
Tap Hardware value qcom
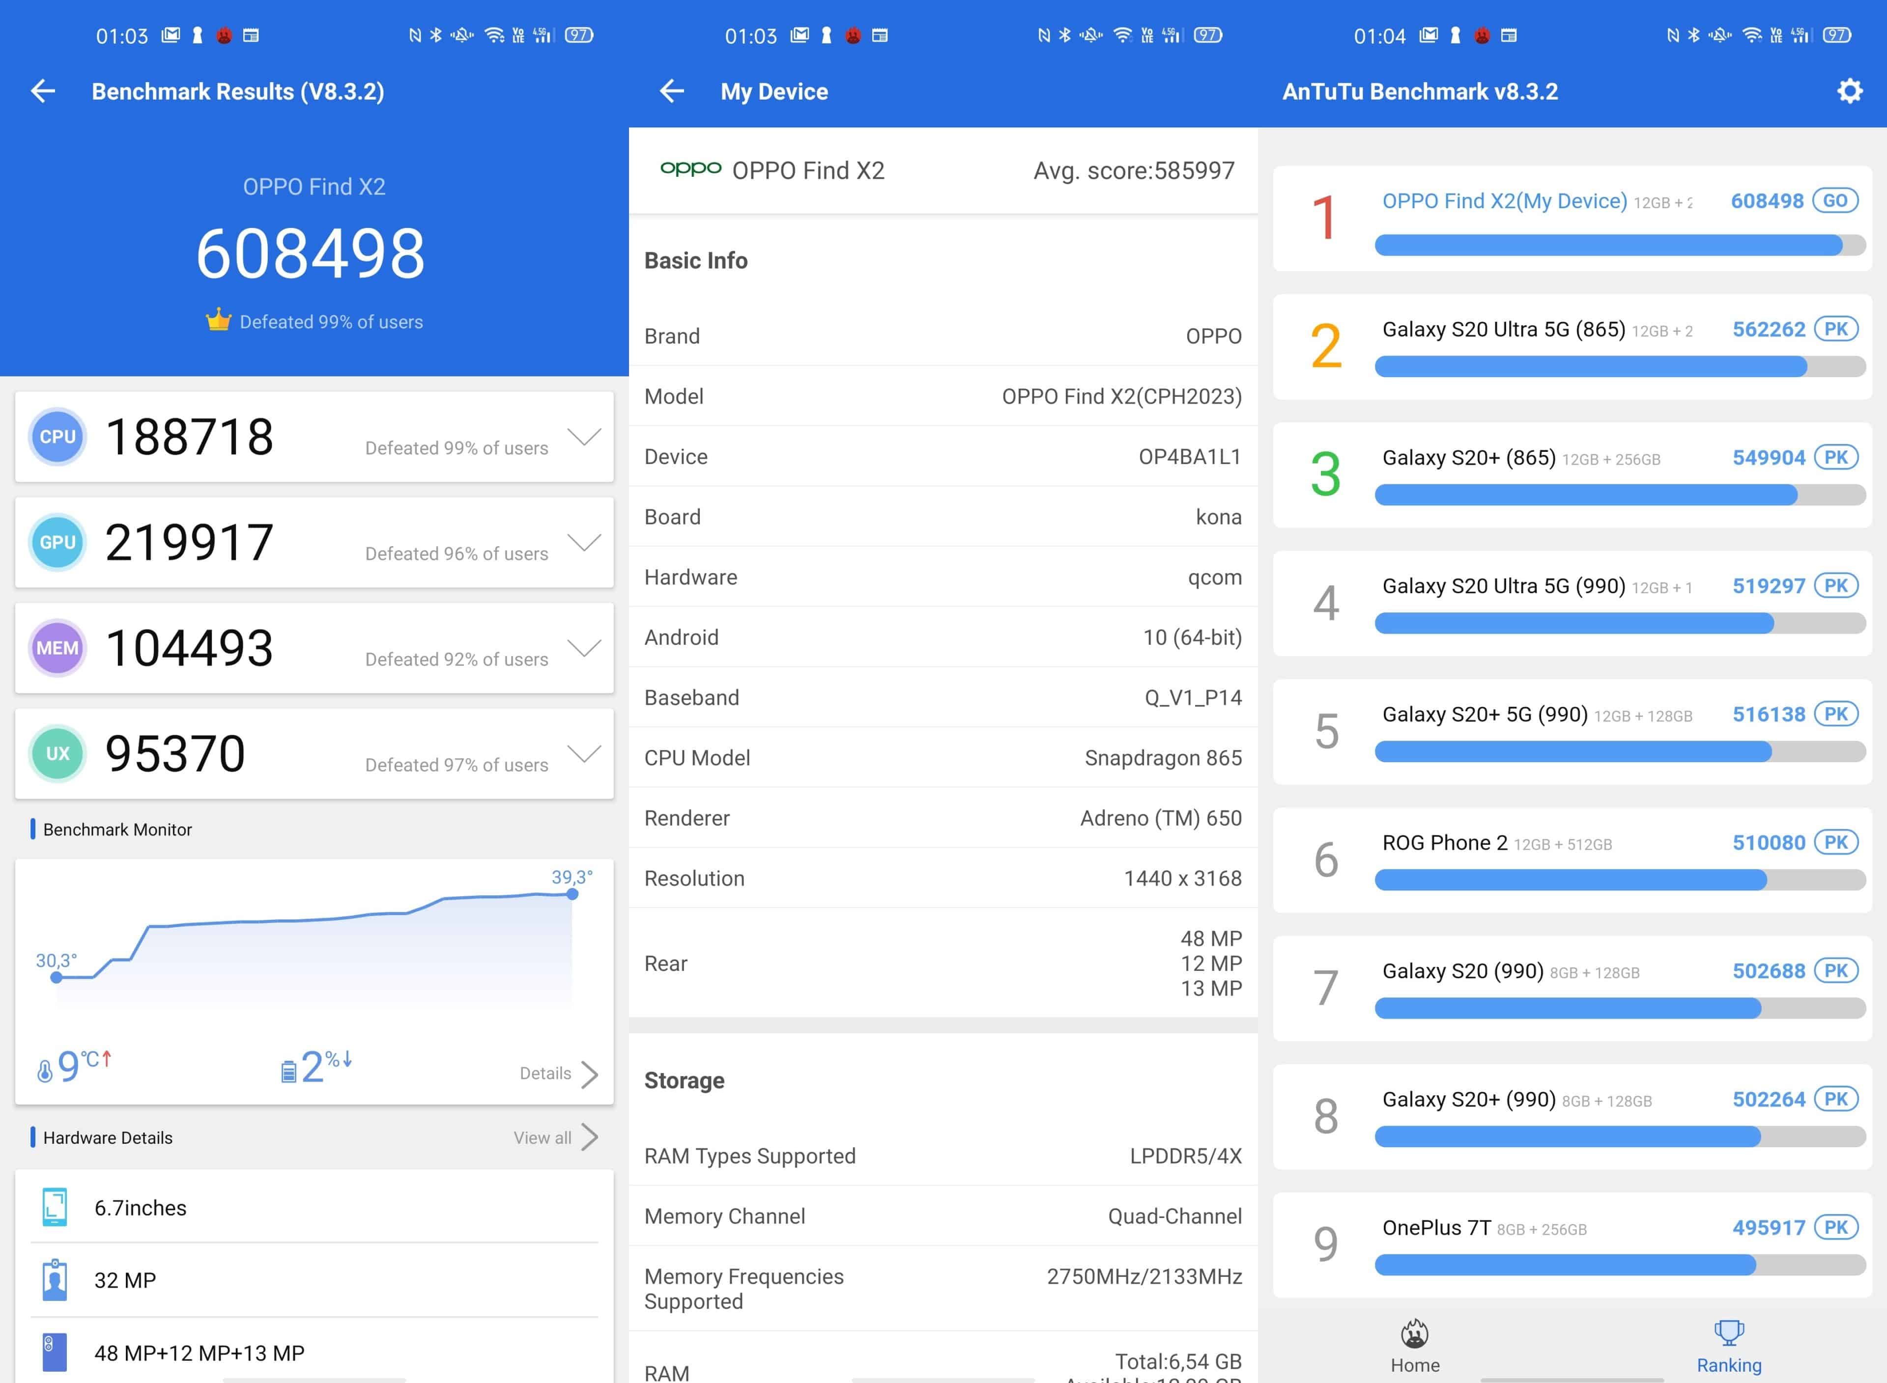tap(1214, 578)
